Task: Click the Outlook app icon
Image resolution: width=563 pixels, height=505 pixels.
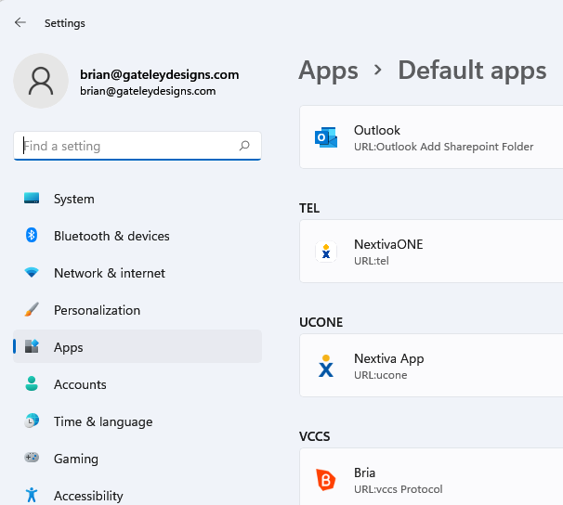Action: click(x=326, y=137)
